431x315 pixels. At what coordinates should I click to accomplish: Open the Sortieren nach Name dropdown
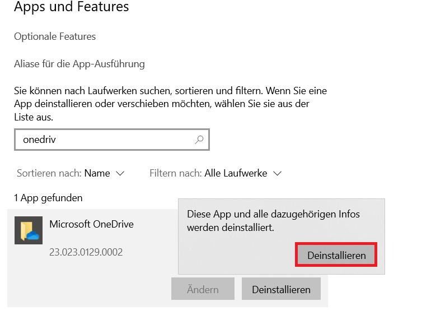click(71, 173)
